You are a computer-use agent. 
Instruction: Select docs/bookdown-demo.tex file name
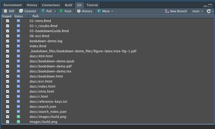(x=50, y=71)
